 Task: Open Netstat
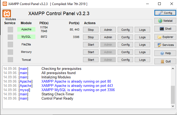(165, 21)
